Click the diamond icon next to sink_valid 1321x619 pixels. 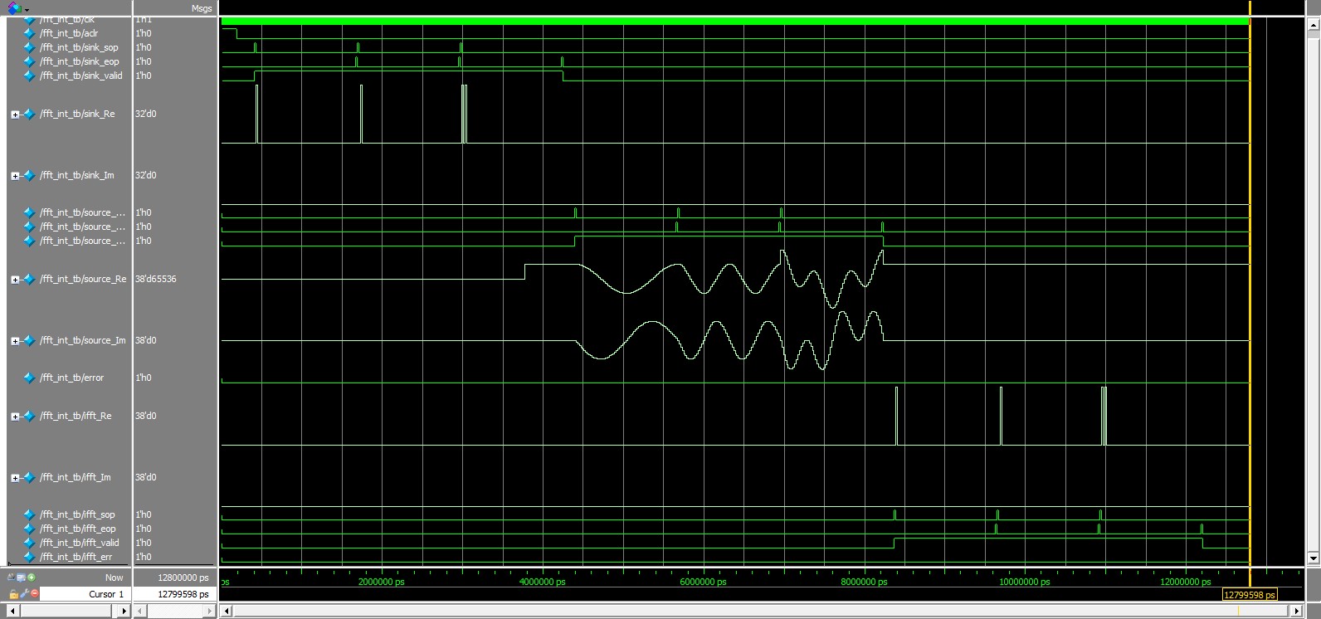[30, 76]
